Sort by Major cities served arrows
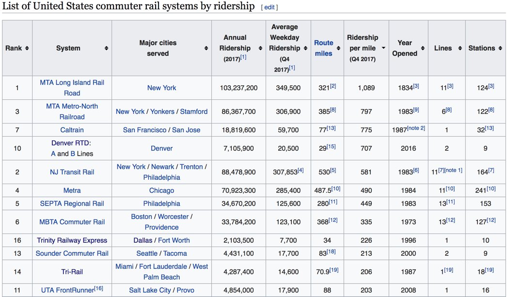Viewport: 507px width, 297px height. [206, 48]
